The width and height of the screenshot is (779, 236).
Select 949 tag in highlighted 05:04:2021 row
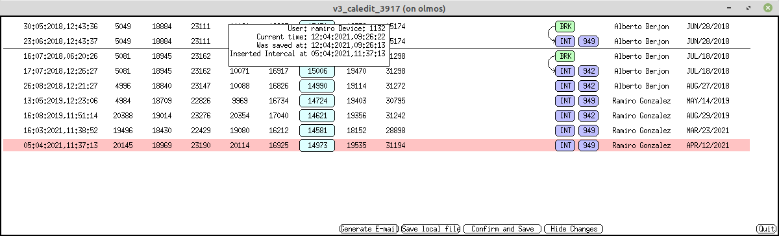(588, 145)
